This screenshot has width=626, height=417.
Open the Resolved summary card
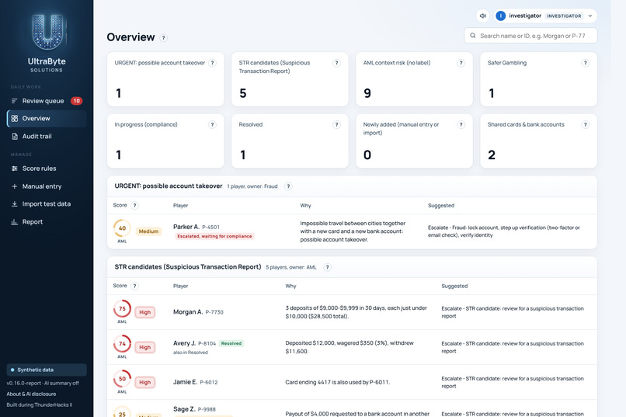coord(290,141)
